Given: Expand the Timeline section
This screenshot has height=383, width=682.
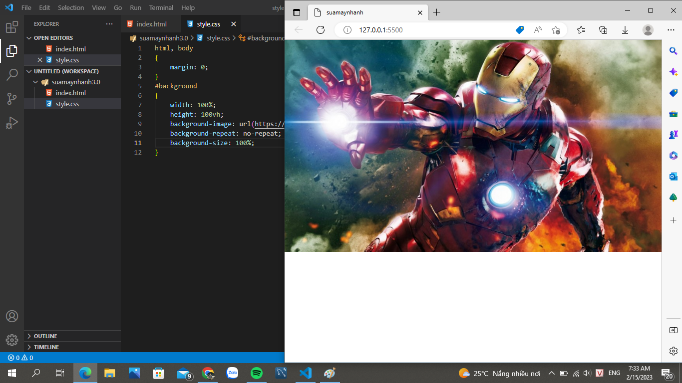Looking at the screenshot, I should coord(72,347).
